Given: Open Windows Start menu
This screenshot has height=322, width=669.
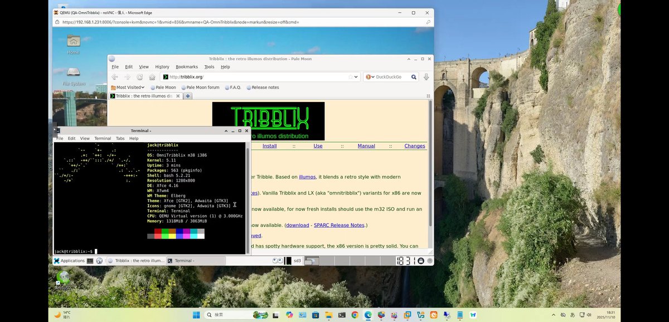Looking at the screenshot, I should (196, 315).
